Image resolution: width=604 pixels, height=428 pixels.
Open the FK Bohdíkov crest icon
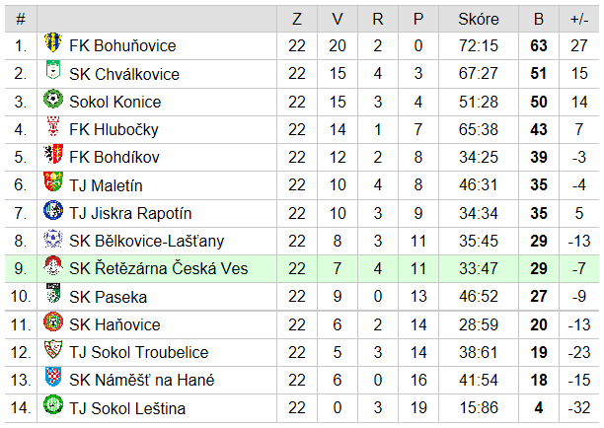53,154
